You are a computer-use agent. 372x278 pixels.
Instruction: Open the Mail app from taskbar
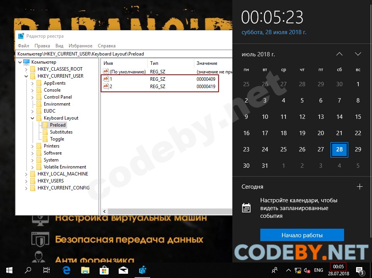[x=123, y=270]
